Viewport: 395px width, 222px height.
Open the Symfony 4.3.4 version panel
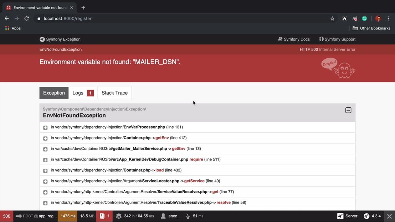(372, 216)
